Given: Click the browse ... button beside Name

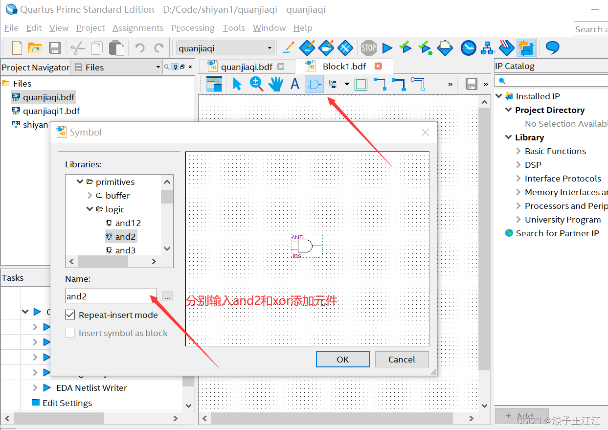Looking at the screenshot, I should [x=167, y=296].
